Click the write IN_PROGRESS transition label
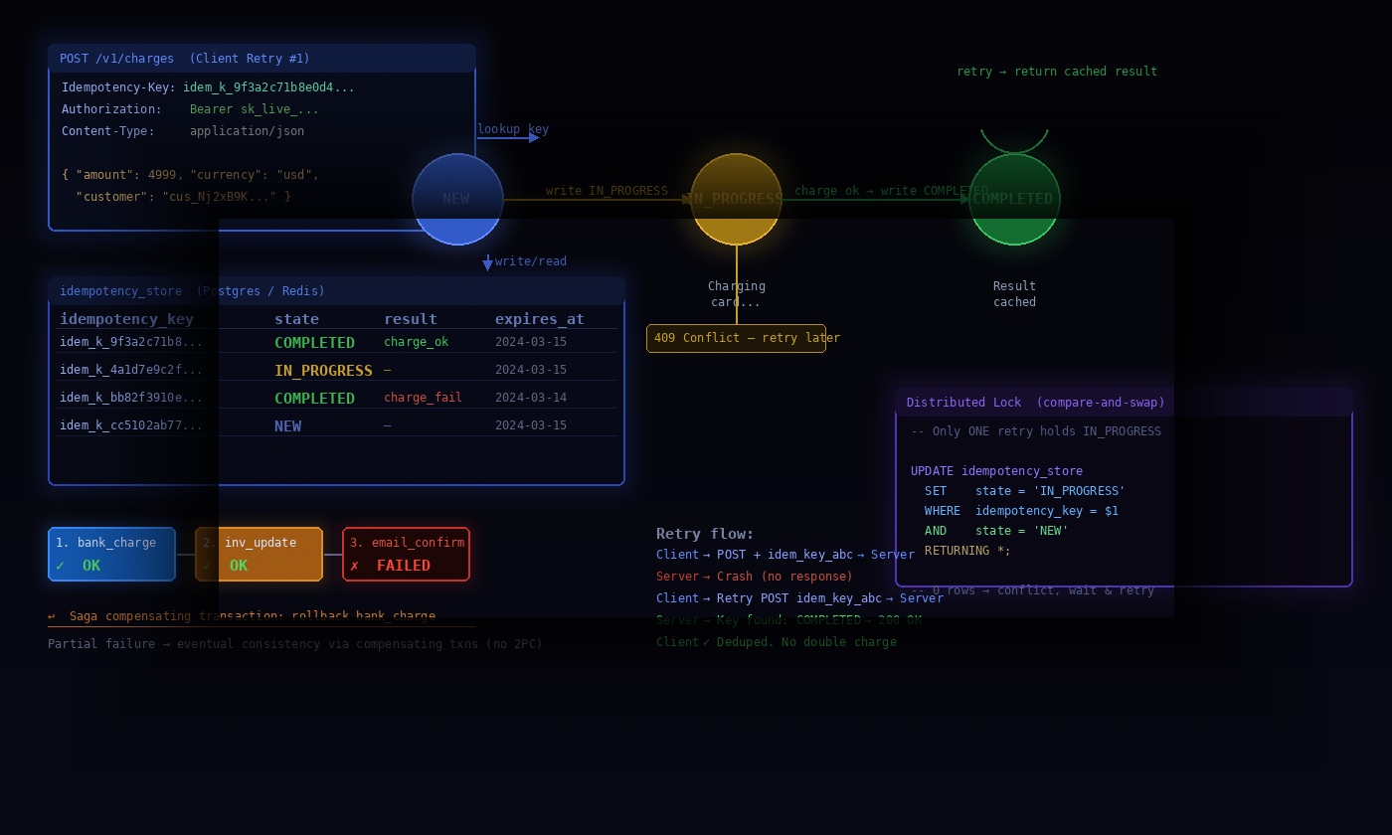This screenshot has height=835, width=1392. pos(607,191)
